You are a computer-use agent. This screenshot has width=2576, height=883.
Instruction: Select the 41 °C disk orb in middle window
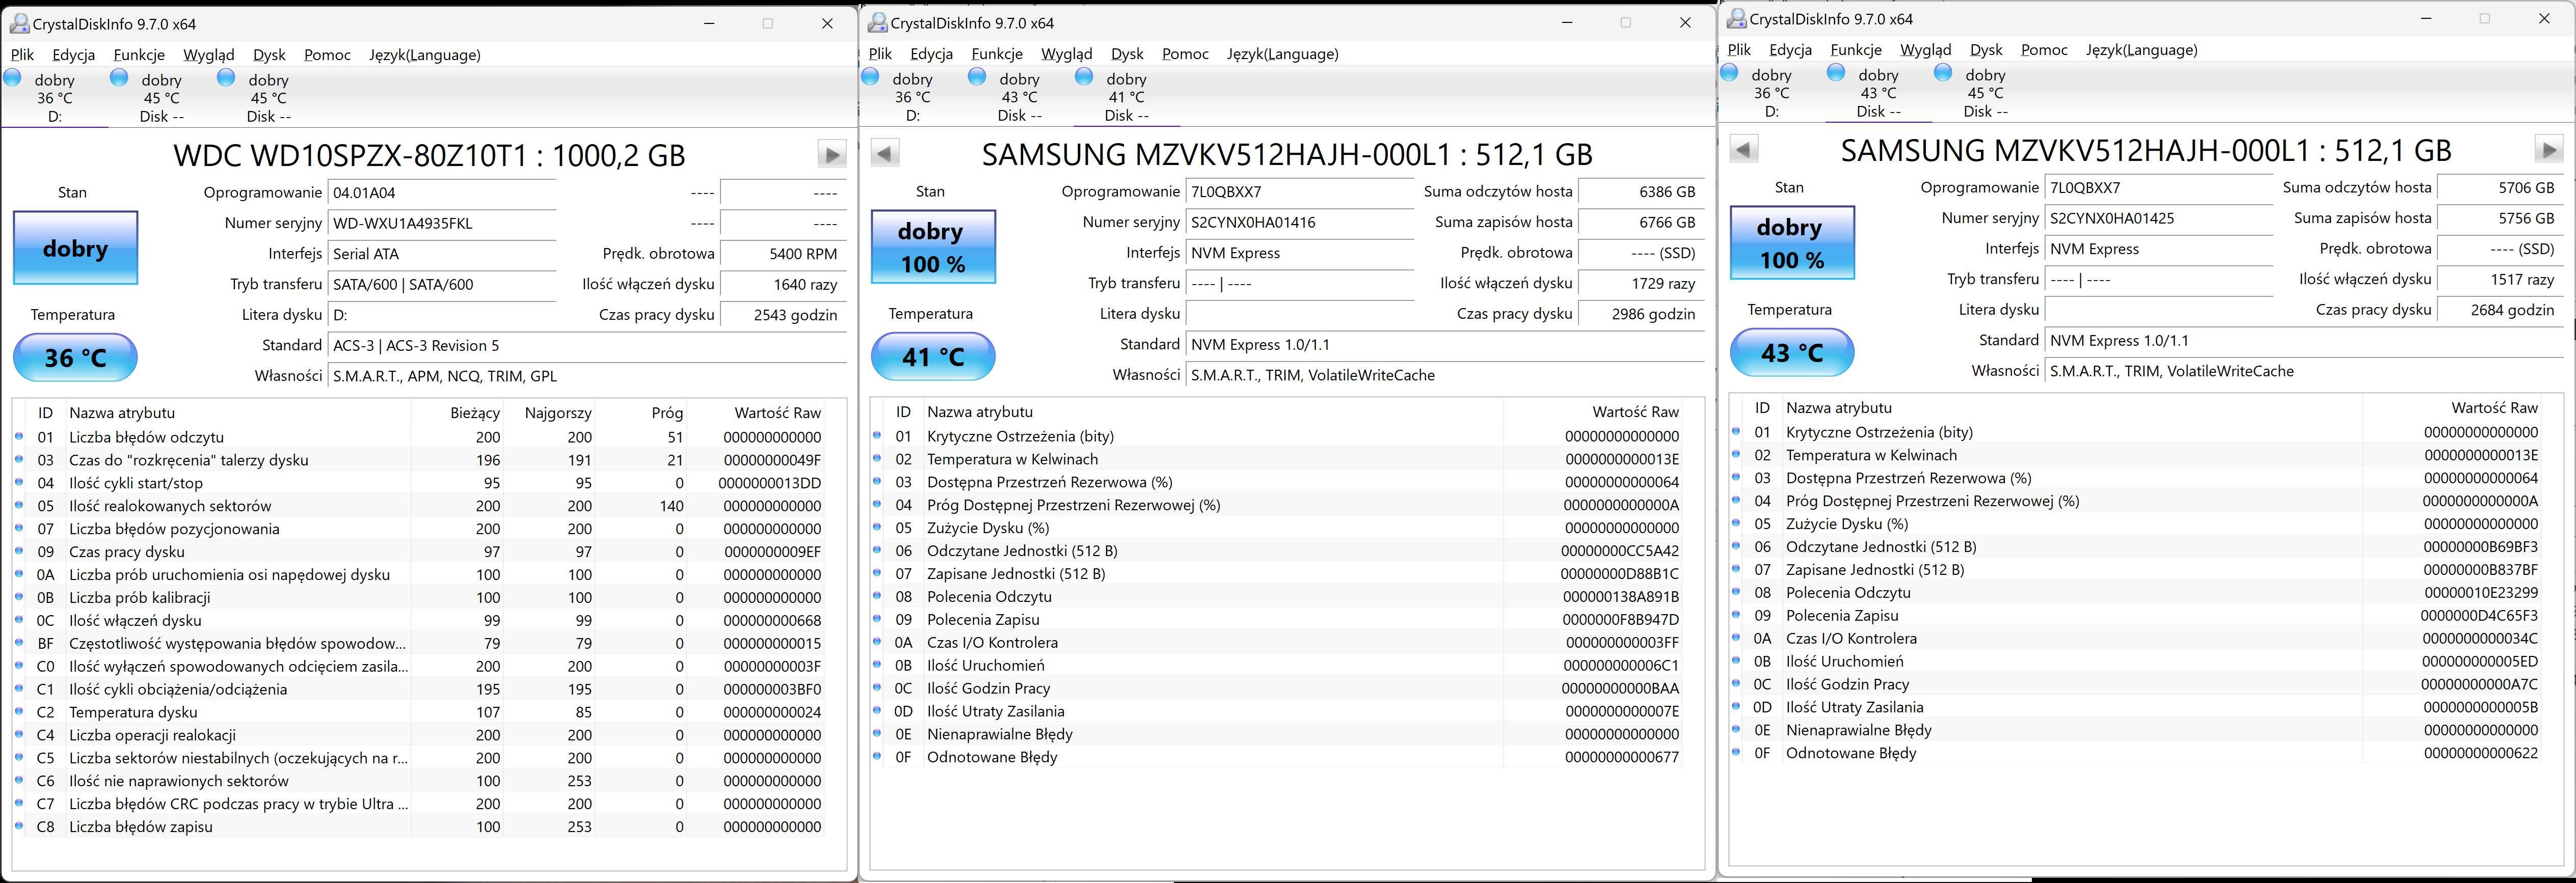1084,77
